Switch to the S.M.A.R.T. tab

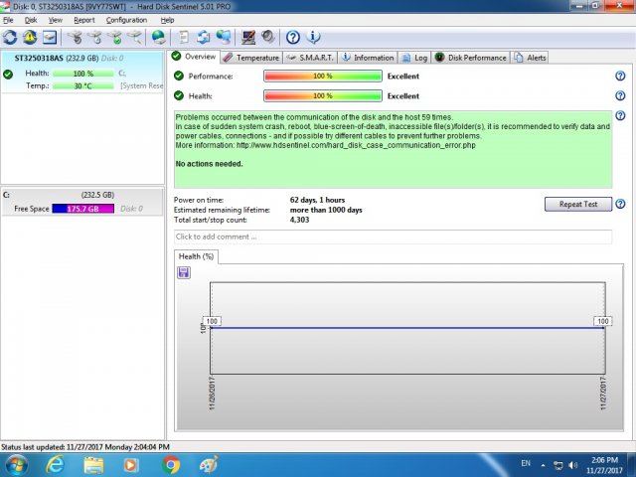pyautogui.click(x=311, y=58)
